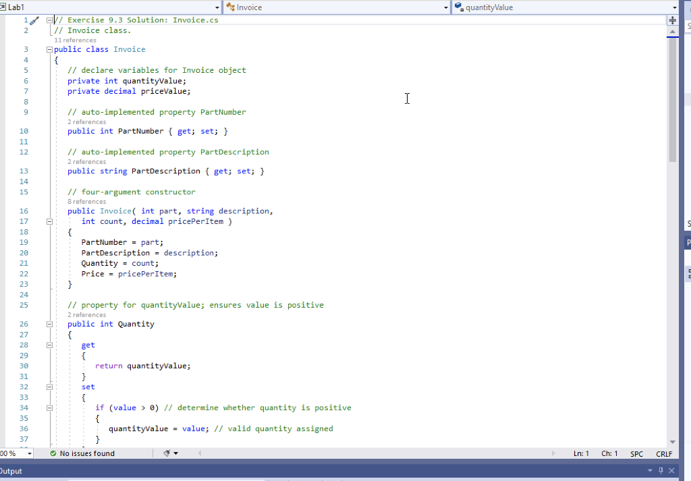Click the Exercise 9.3 Solution comment on line 1
The width and height of the screenshot is (691, 481).
[136, 20]
